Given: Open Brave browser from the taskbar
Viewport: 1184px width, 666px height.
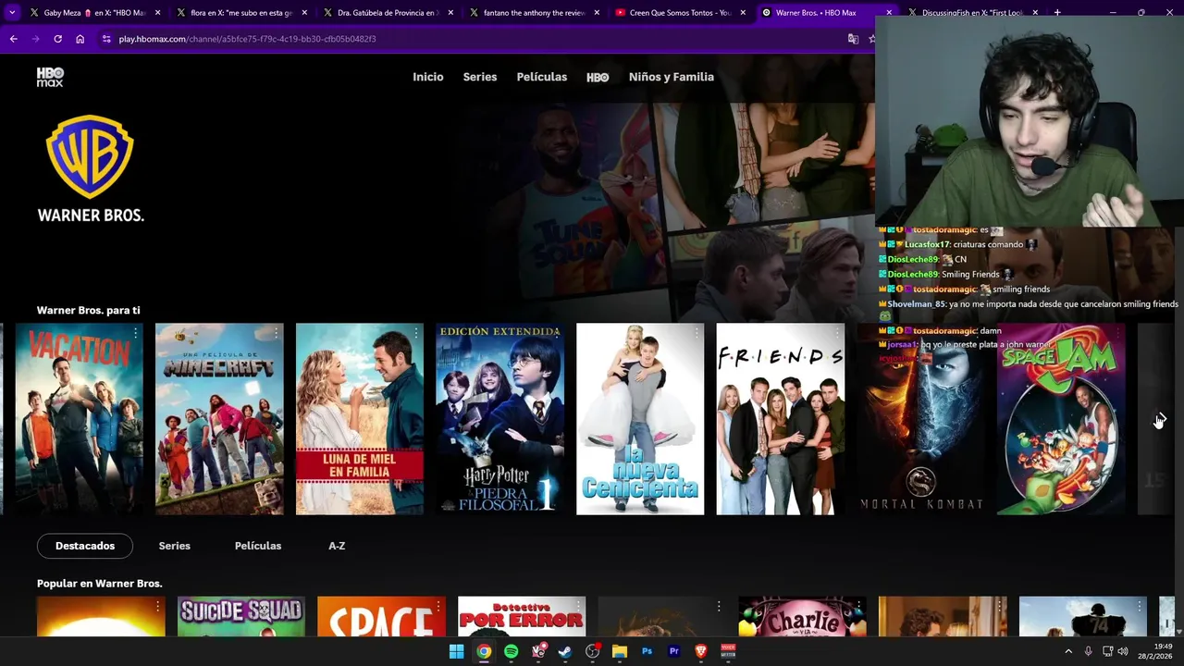Looking at the screenshot, I should pos(701,651).
